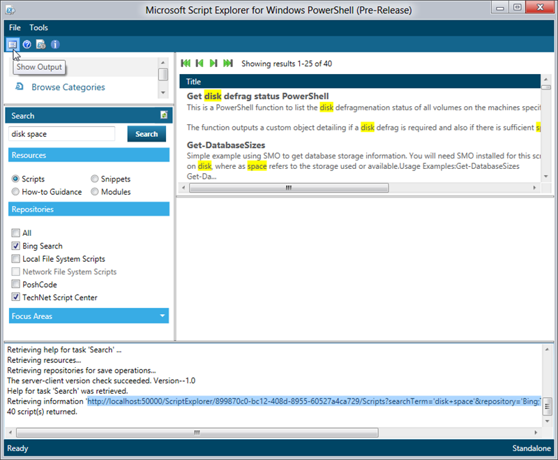Image resolution: width=558 pixels, height=460 pixels.
Task: Click the Search panel header icon
Action: click(x=164, y=115)
